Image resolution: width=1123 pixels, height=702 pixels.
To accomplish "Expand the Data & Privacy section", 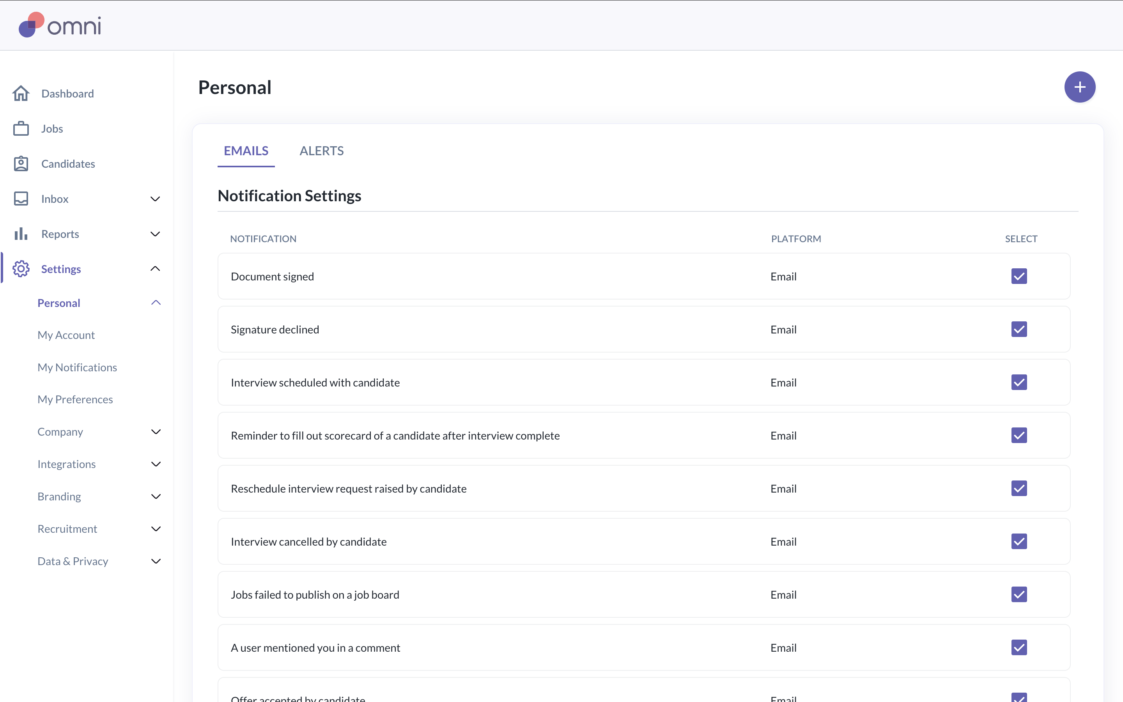I will coord(156,561).
